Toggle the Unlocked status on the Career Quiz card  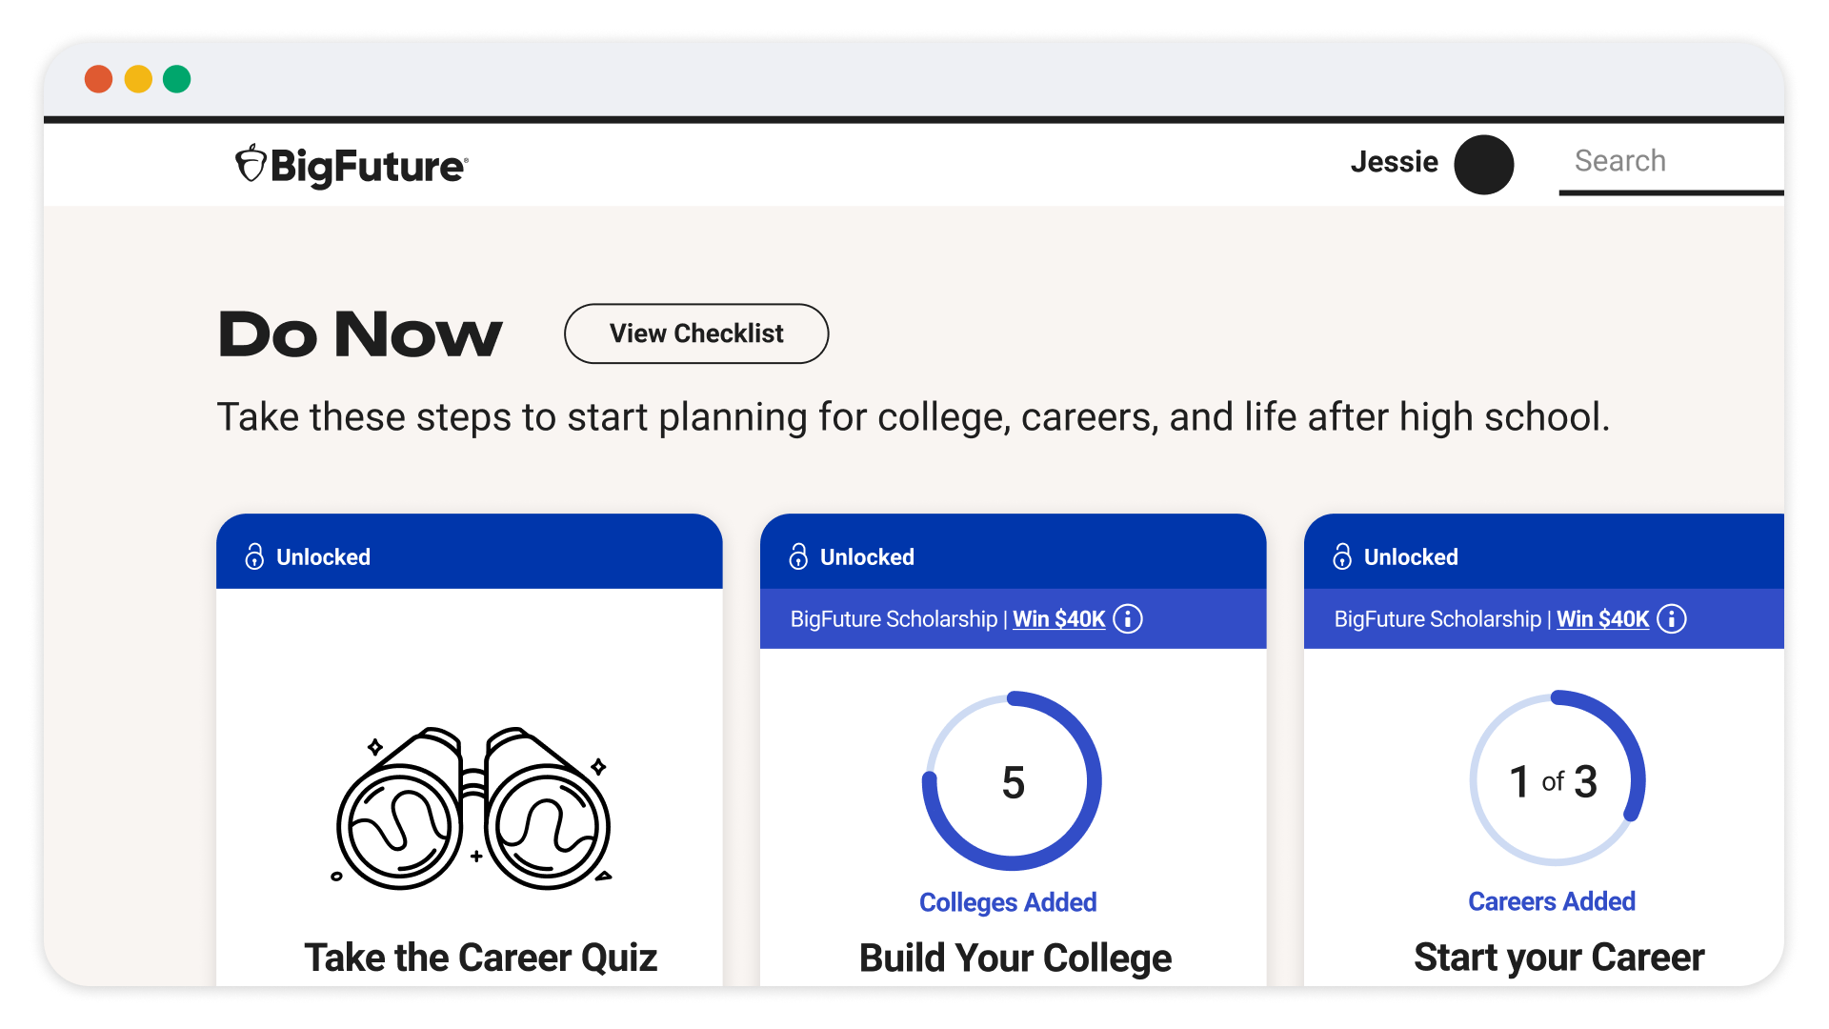click(x=323, y=556)
